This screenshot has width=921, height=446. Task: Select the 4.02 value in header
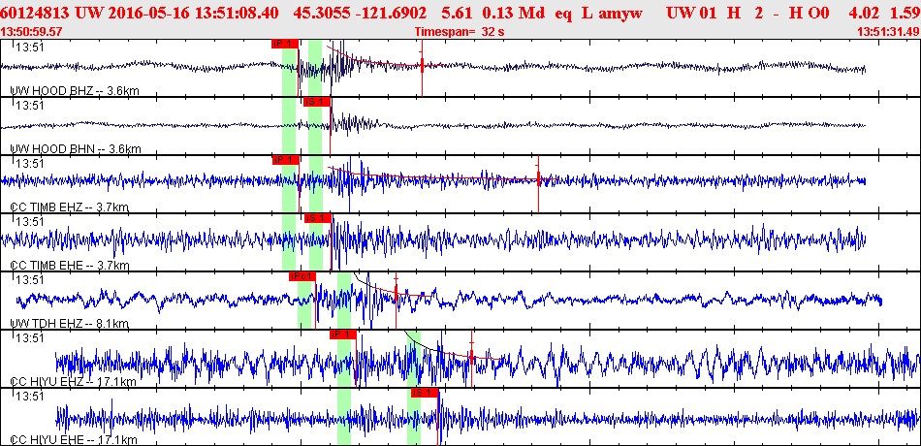[866, 12]
